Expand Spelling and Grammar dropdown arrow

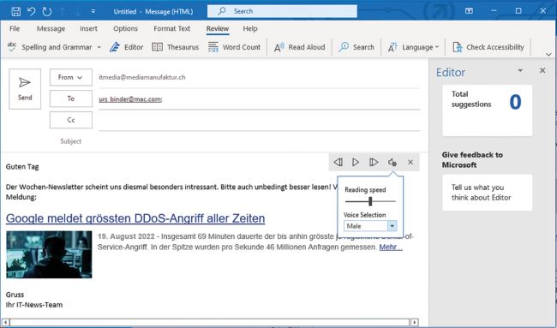tap(99, 47)
